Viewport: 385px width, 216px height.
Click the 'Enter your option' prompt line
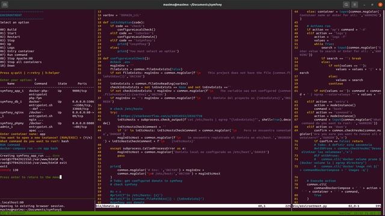[18, 80]
